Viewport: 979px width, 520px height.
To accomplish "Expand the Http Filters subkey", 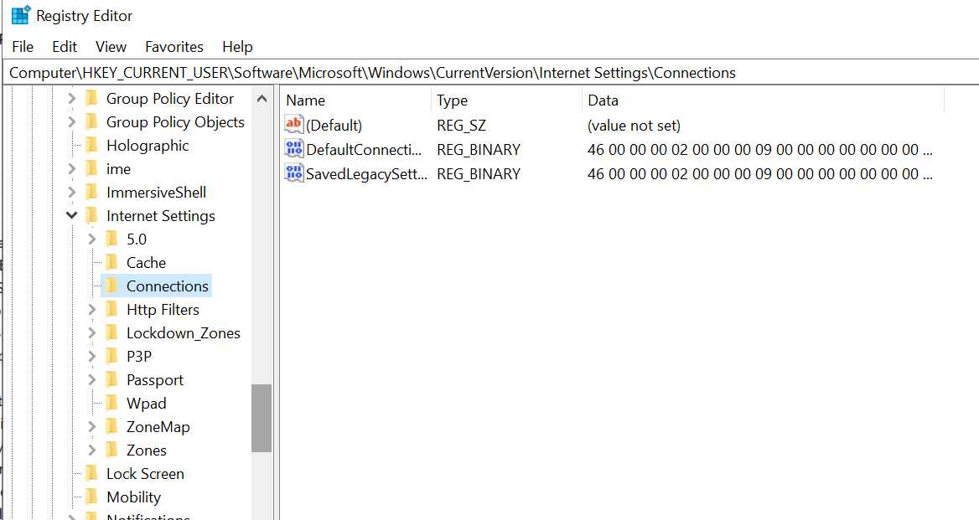I will pos(92,309).
